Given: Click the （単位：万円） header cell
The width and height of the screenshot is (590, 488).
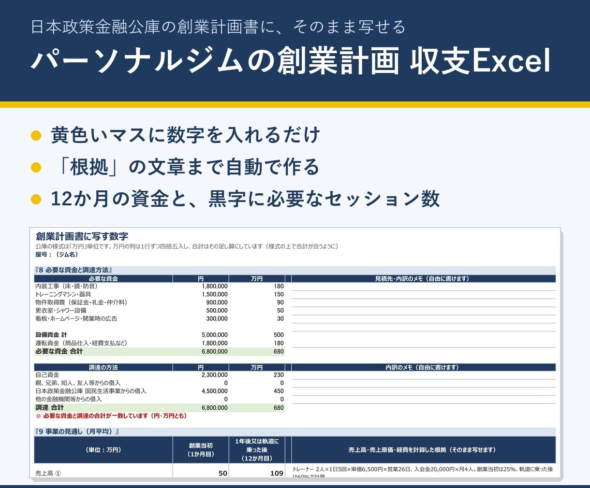Looking at the screenshot, I should tap(103, 450).
